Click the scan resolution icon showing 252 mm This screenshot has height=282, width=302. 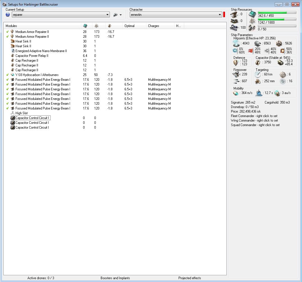click(x=258, y=81)
